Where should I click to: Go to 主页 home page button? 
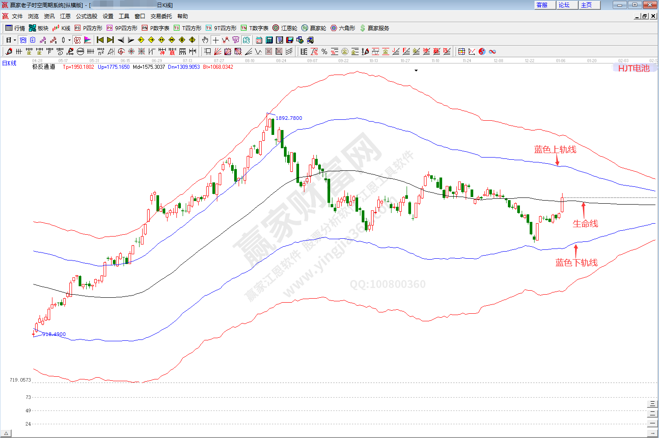pos(589,5)
